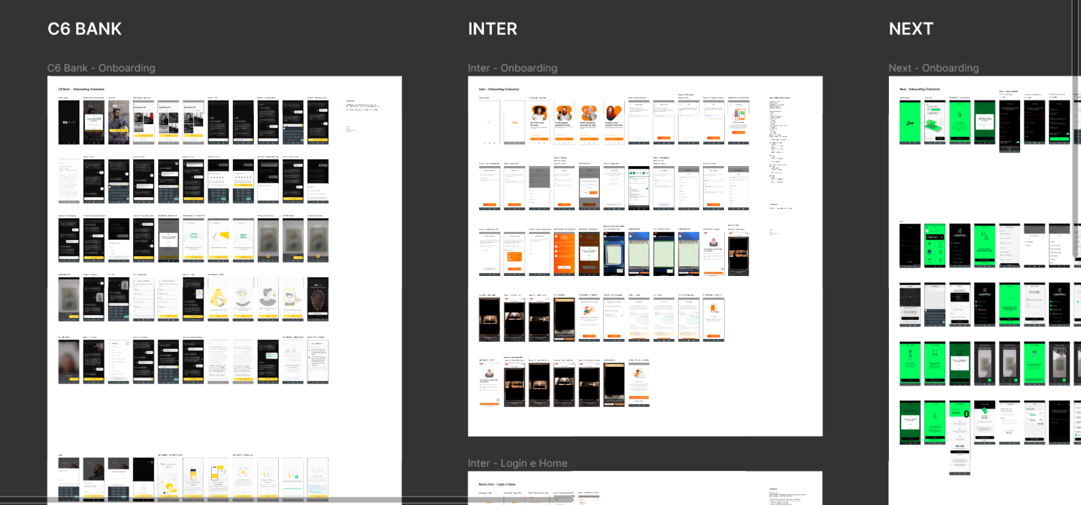This screenshot has height=505, width=1081.
Task: Open the Inter orange credit card screen
Action: coord(514,253)
